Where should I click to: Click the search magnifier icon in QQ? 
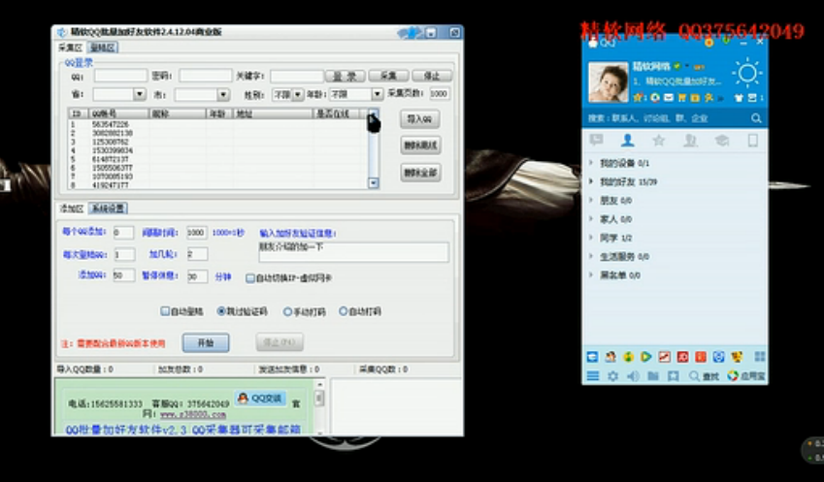(756, 118)
